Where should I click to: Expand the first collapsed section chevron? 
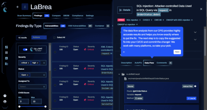(x=195, y=32)
